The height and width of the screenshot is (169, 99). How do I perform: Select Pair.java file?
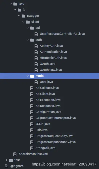(x=42, y=130)
